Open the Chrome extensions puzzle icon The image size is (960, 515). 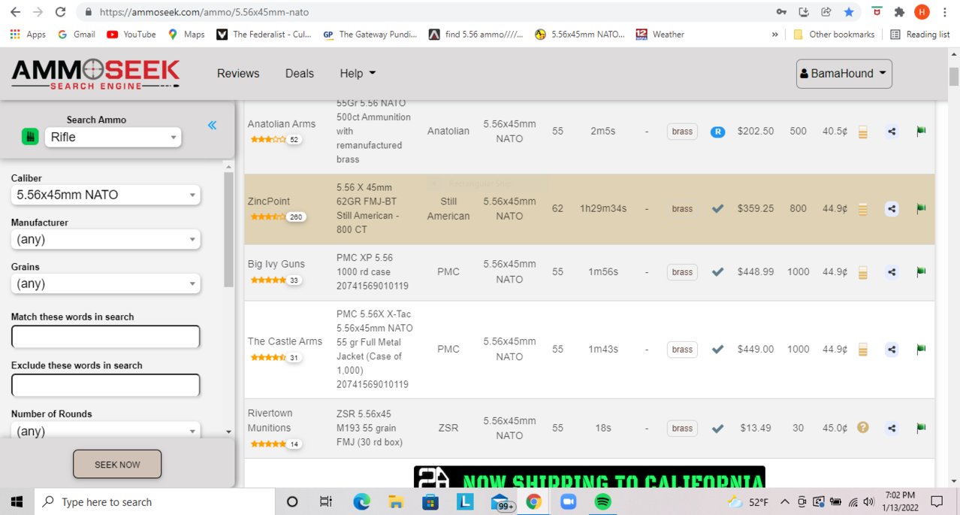(899, 12)
